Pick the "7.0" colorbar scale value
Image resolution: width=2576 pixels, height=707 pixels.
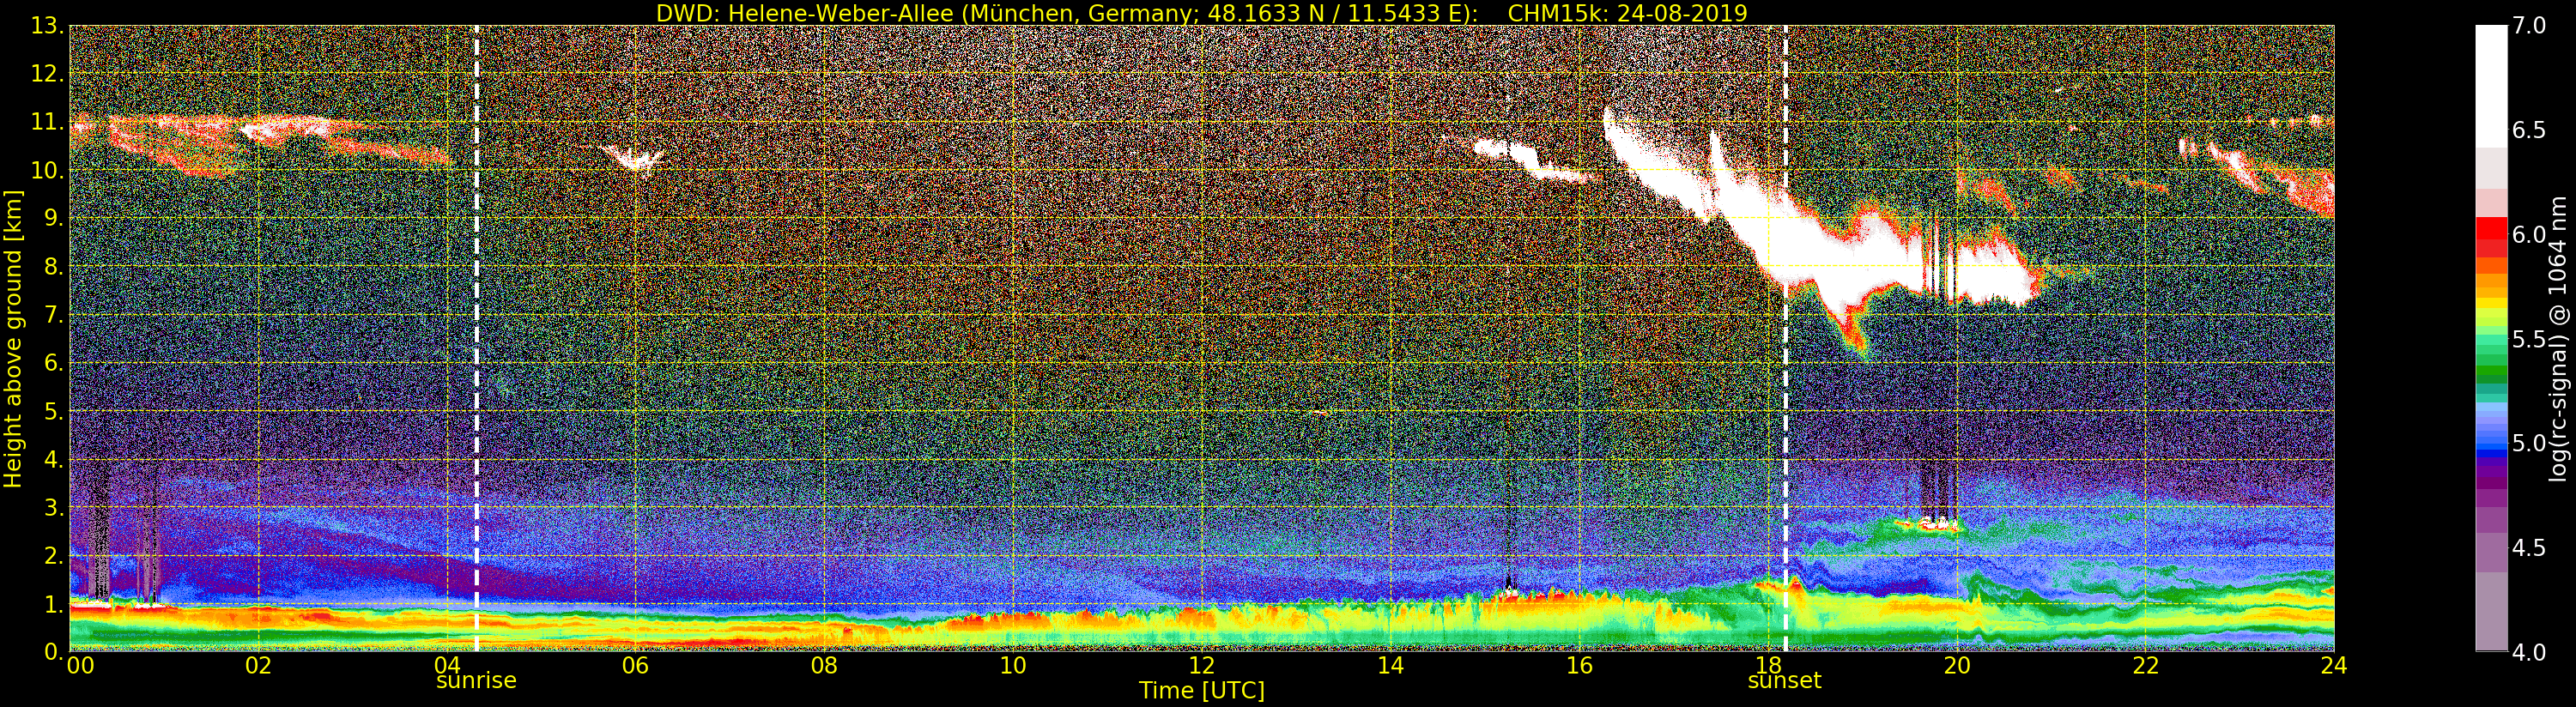click(x=2529, y=26)
